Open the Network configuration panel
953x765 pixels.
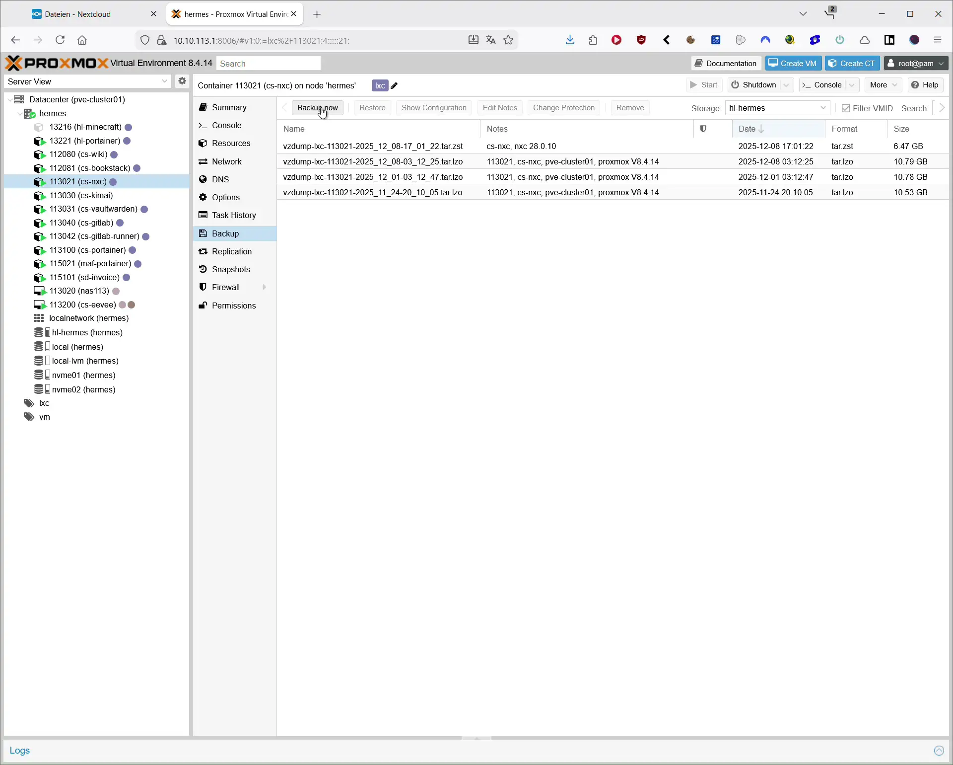(x=227, y=161)
